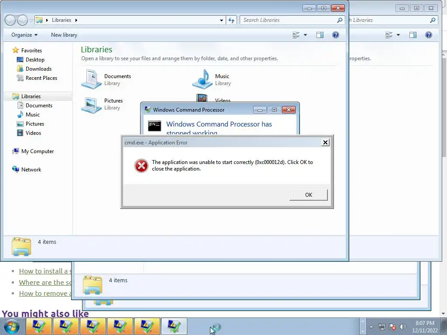Open the address bar history dropdown

[x=221, y=20]
